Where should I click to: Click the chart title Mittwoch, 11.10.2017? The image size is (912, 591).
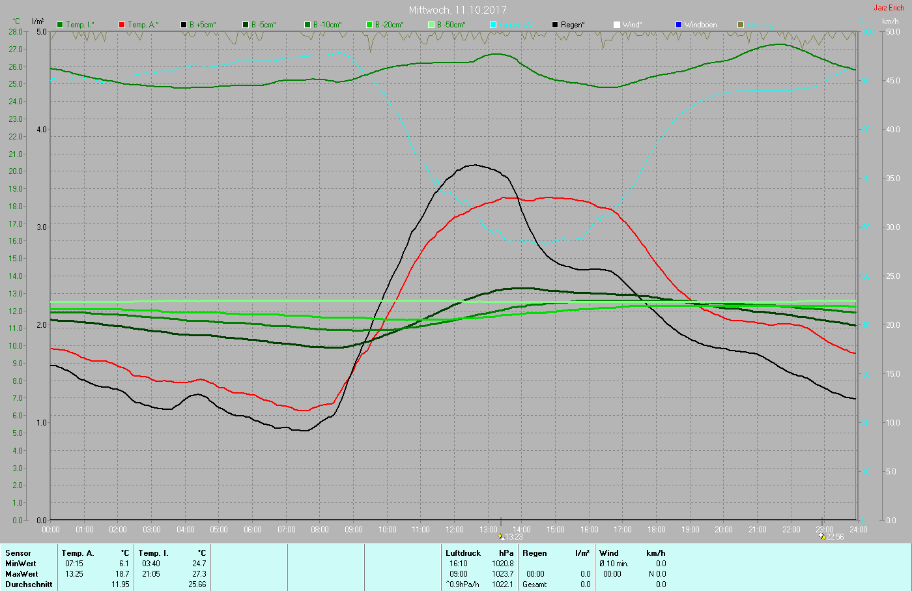click(x=457, y=10)
